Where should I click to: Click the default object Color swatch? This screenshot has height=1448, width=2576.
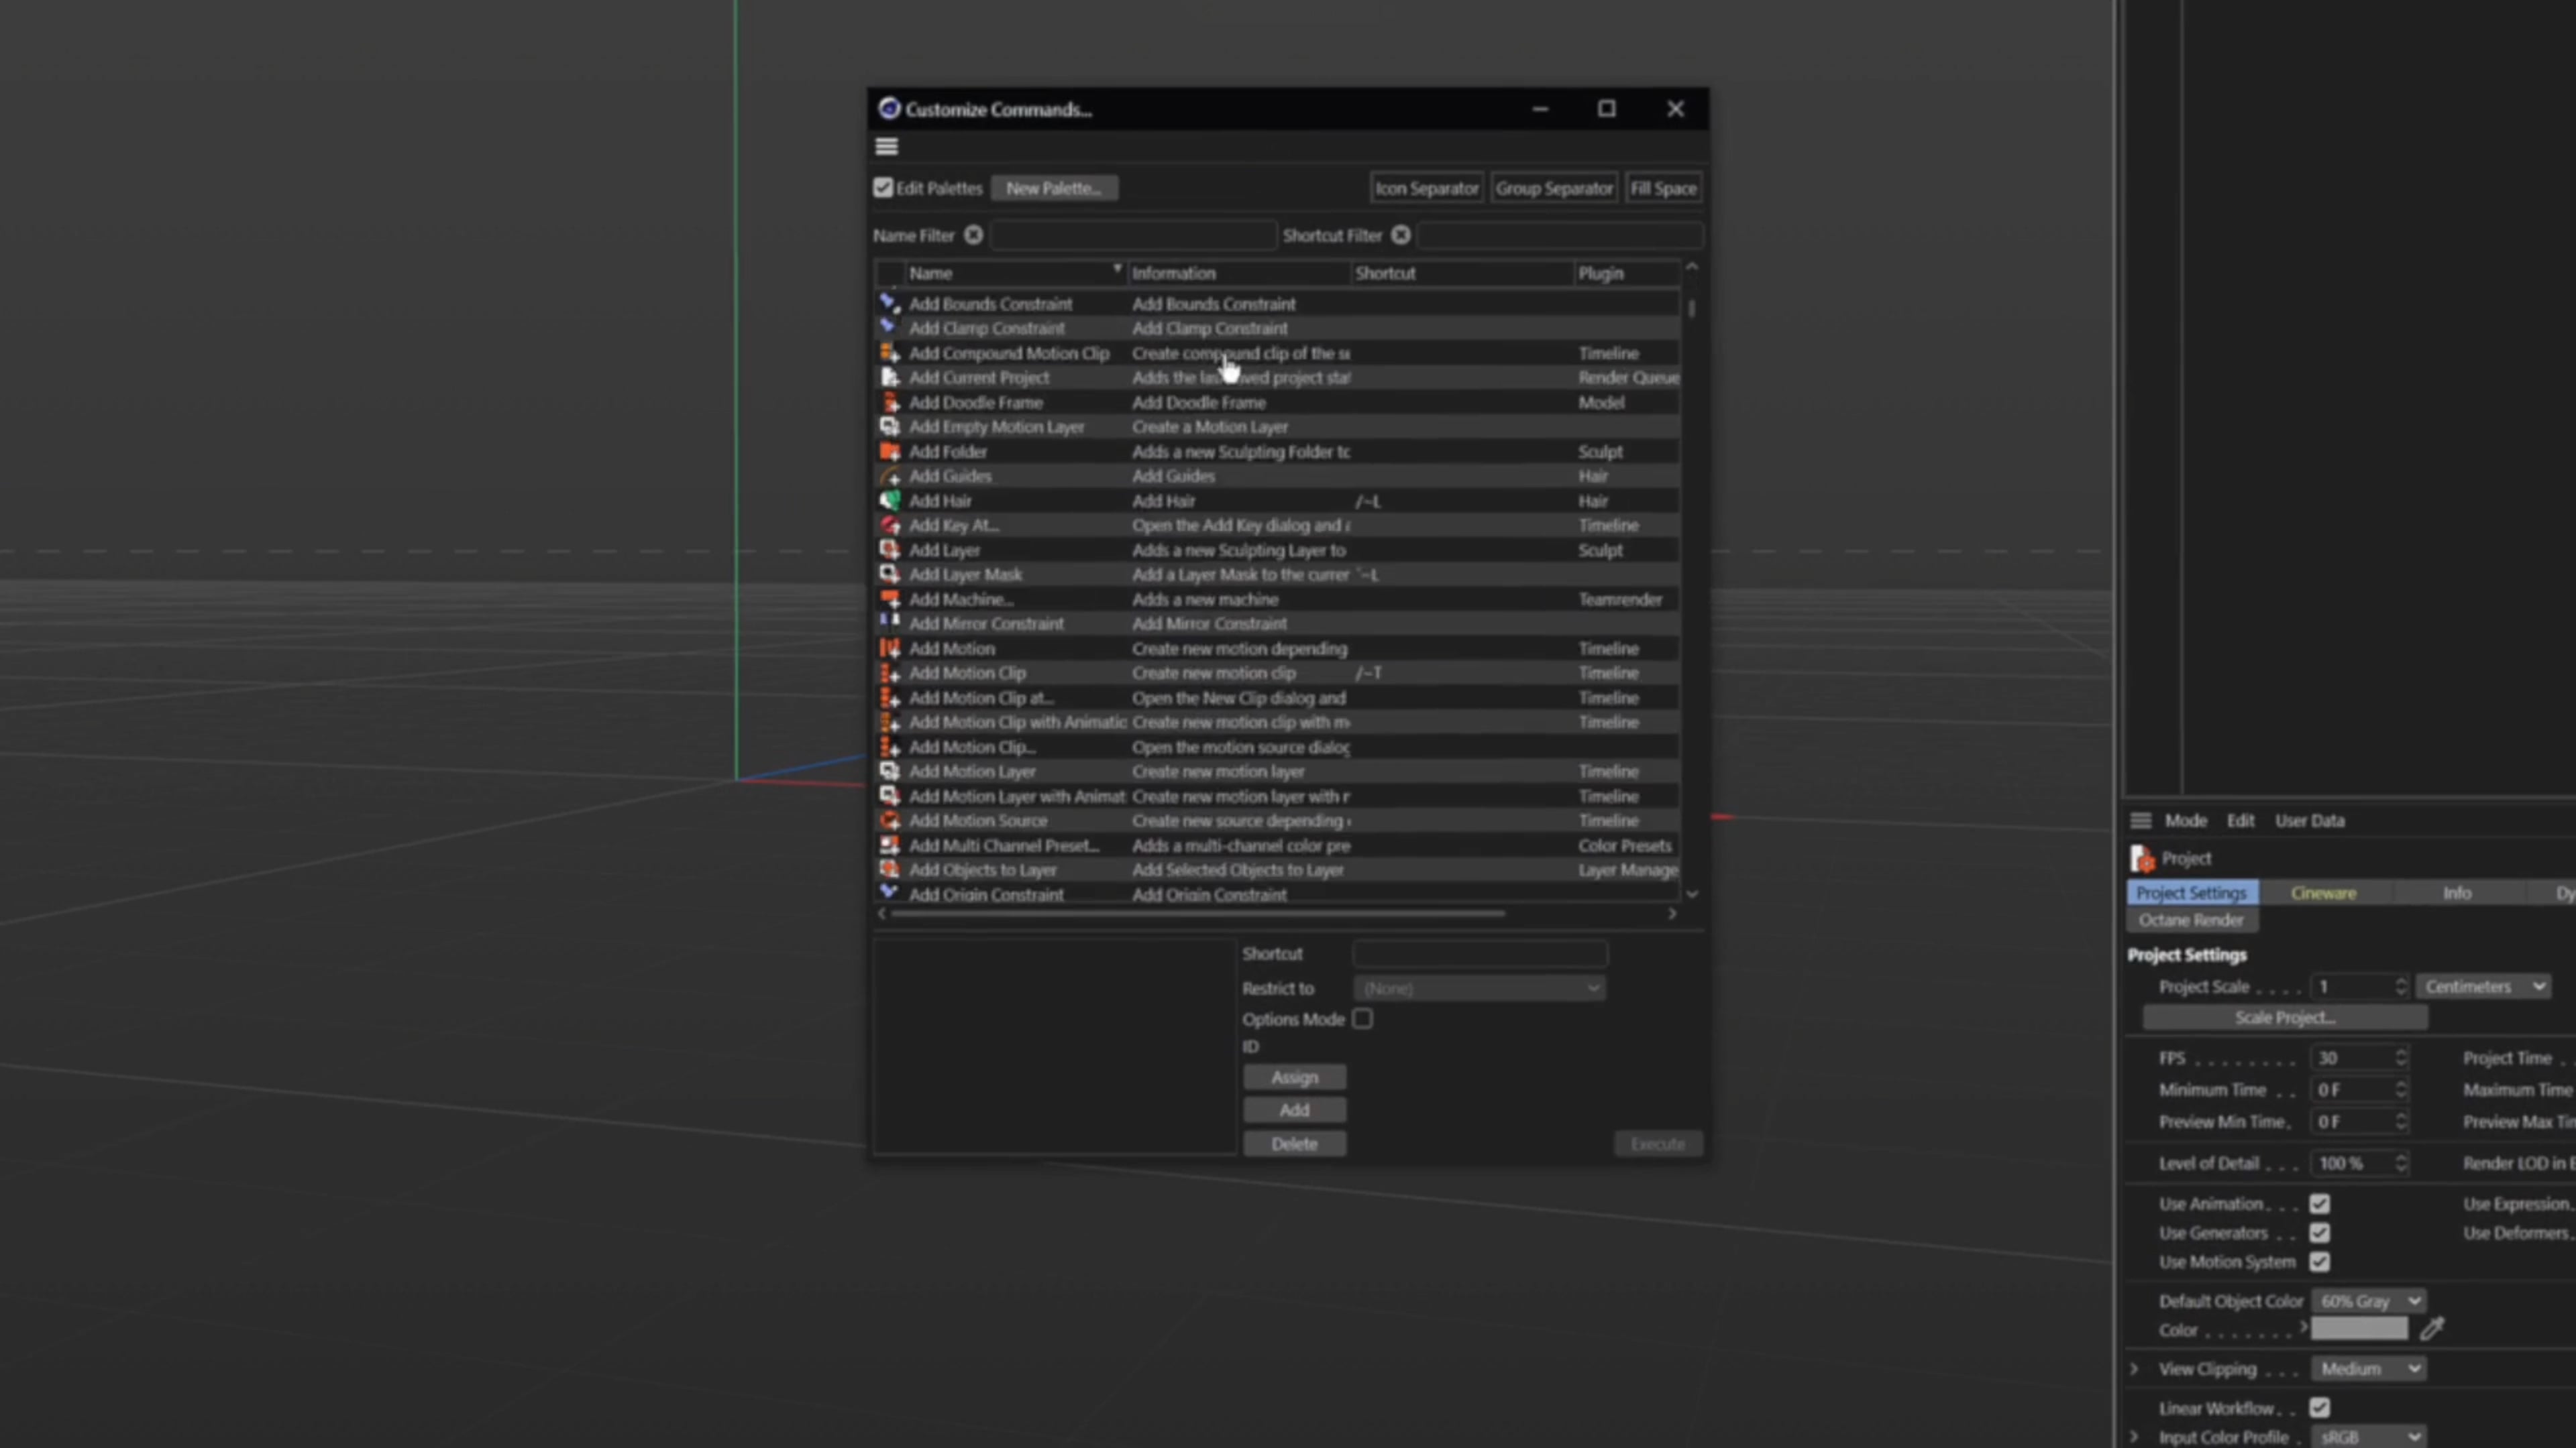pyautogui.click(x=2359, y=1328)
